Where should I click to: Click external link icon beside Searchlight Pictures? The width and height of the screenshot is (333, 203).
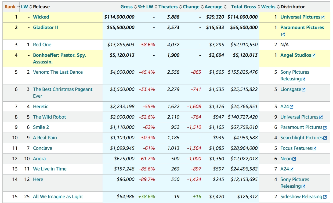pos(325,138)
